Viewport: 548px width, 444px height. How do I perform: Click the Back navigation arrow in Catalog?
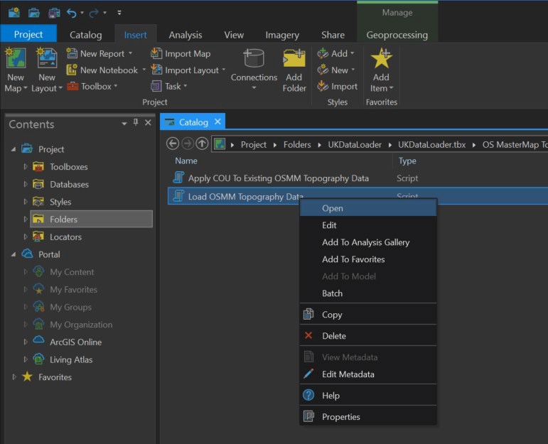click(x=173, y=144)
